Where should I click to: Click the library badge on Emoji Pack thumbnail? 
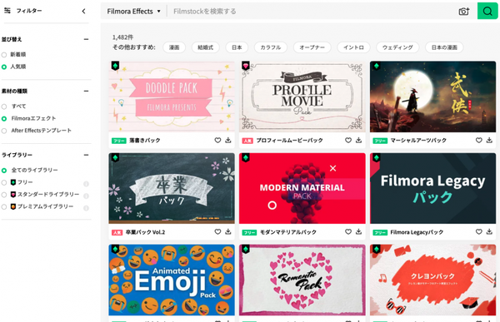(x=115, y=249)
